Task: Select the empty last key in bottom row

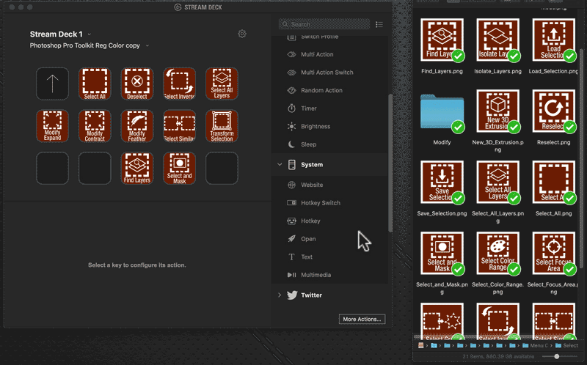Action: [222, 169]
